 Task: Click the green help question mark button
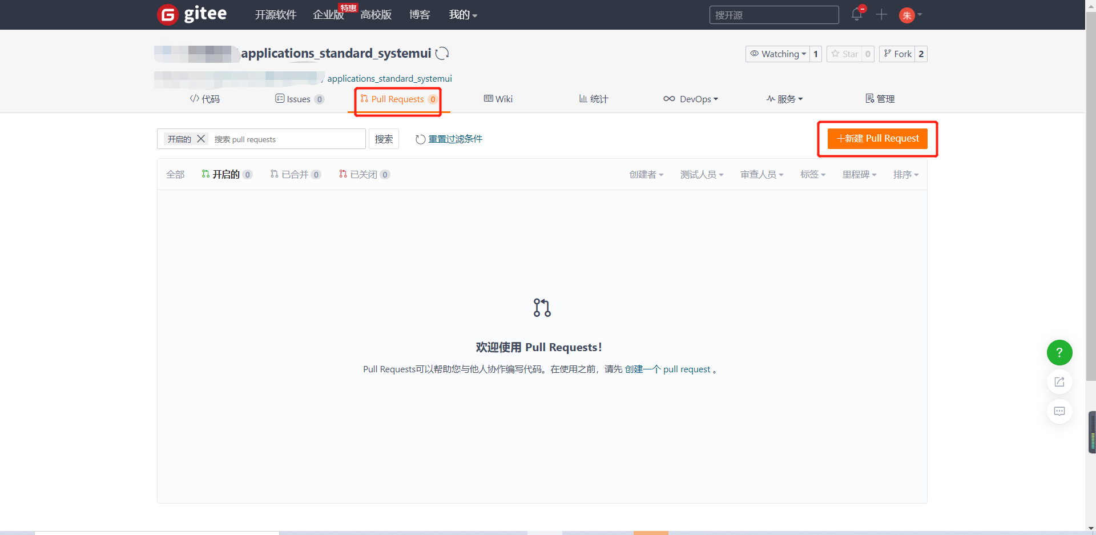pyautogui.click(x=1059, y=353)
